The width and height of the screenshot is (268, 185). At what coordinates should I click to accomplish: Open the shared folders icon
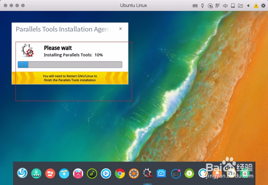tap(240, 6)
